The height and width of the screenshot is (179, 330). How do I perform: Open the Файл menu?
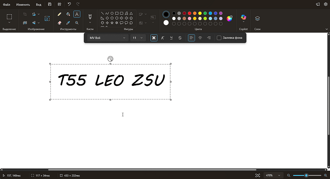coord(7,4)
